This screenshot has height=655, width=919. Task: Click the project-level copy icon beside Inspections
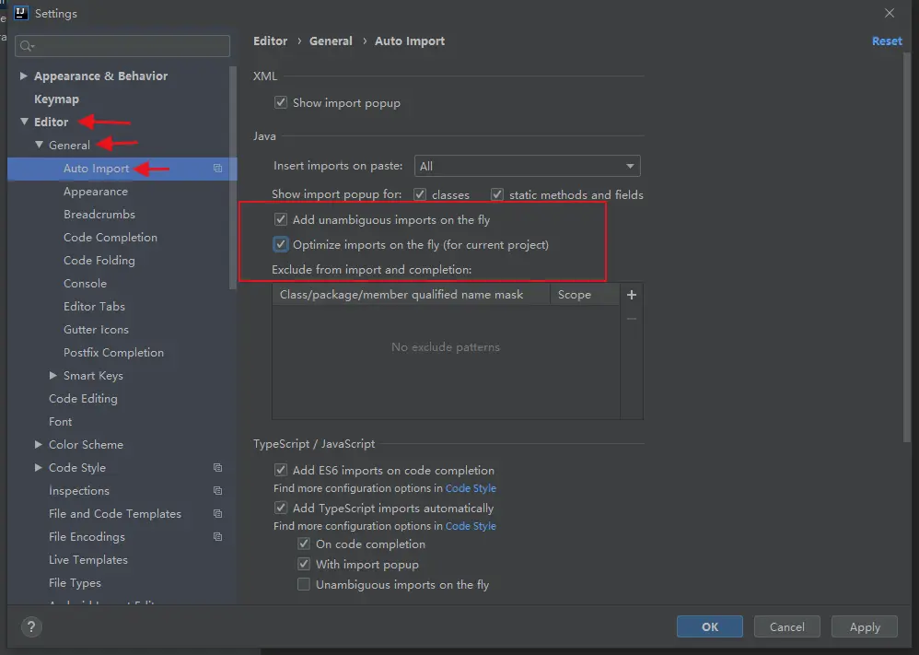pos(218,490)
